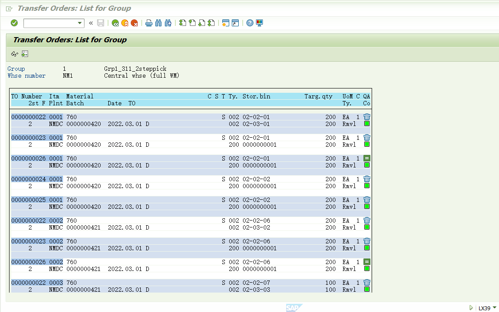This screenshot has width=499, height=312.
Task: Click the Create New Session icon
Action: point(226,23)
